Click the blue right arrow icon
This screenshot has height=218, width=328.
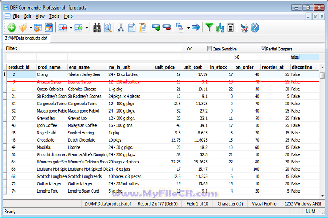pyautogui.click(x=196, y=28)
